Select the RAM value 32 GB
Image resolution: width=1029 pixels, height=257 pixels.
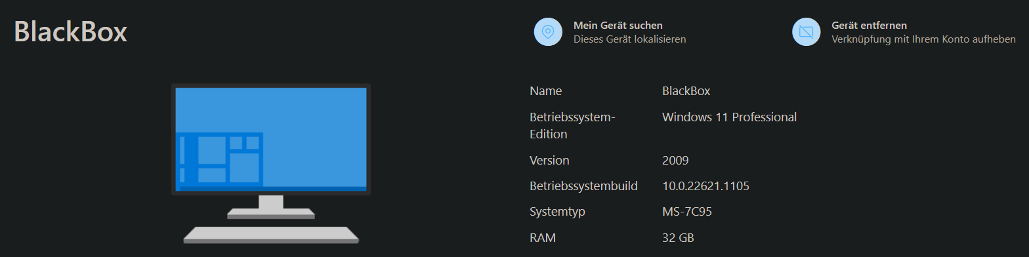[679, 238]
